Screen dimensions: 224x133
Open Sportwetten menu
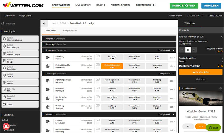point(61,5)
